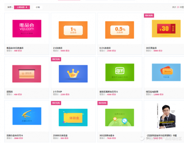Click the 450 积分 price under 提现券

(18, 94)
